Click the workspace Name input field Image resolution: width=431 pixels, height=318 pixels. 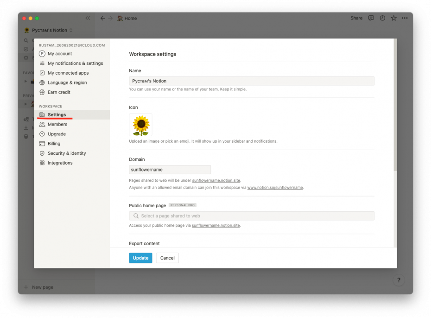(x=252, y=81)
